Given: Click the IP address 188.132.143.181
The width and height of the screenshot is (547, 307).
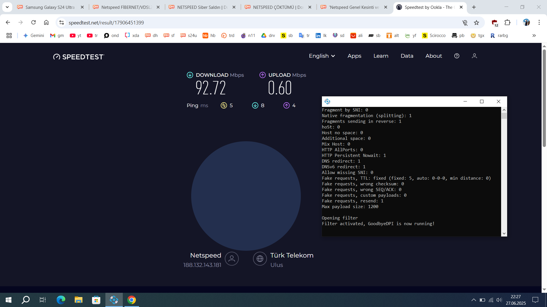Looking at the screenshot, I should pyautogui.click(x=202, y=265).
